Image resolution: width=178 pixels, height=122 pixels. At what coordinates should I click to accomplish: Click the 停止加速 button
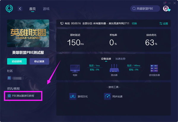tap(39, 61)
